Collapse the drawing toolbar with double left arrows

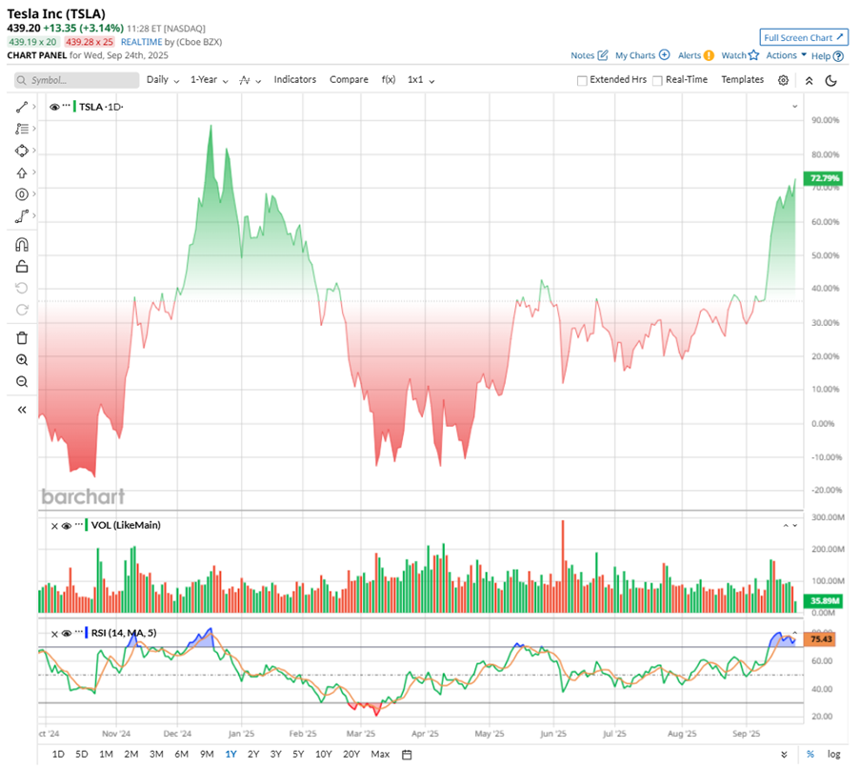click(21, 410)
